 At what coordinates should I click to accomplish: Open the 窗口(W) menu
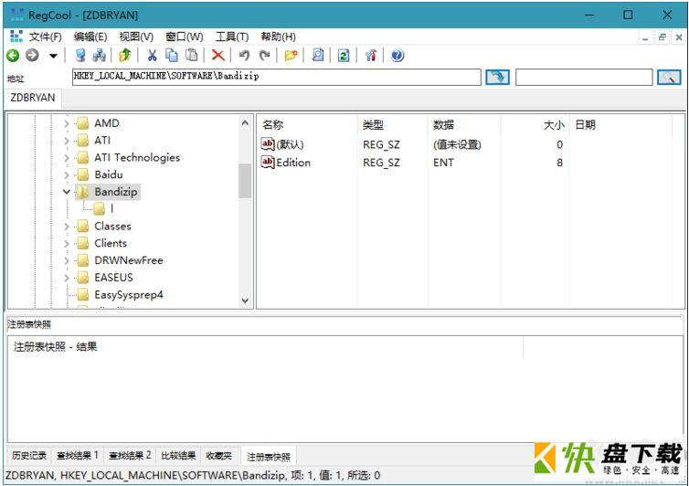184,37
